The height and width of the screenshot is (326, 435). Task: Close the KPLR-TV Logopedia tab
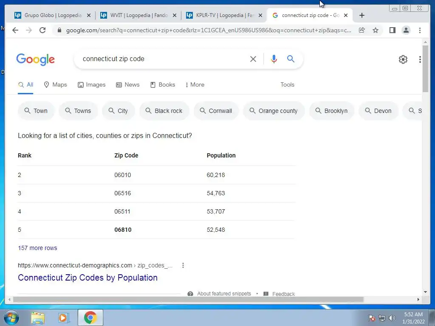tap(260, 15)
